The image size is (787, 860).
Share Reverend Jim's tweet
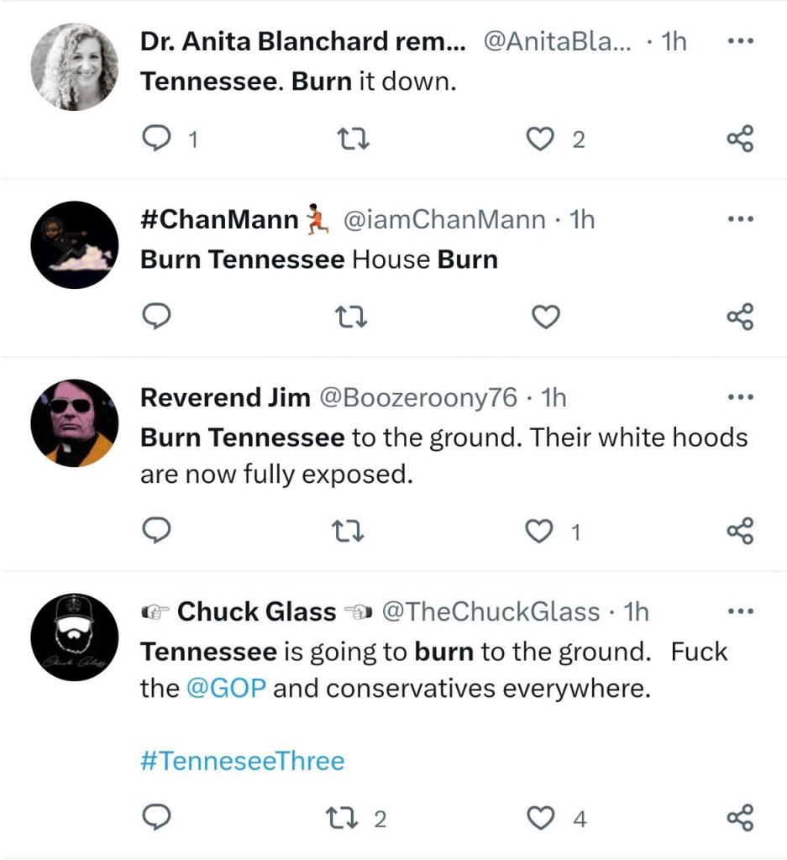739,531
